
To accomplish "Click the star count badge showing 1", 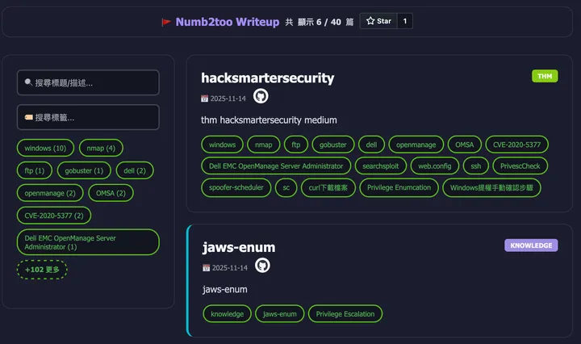I will [x=403, y=21].
